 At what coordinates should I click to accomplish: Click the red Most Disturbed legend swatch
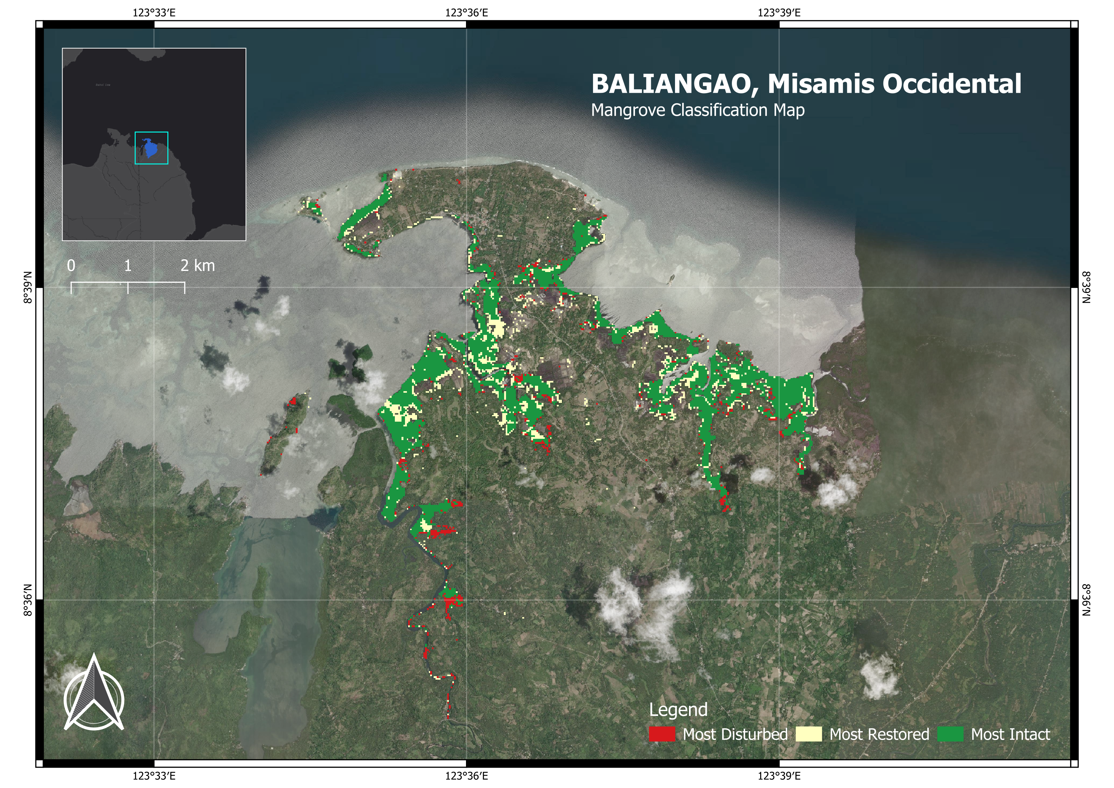tap(662, 734)
